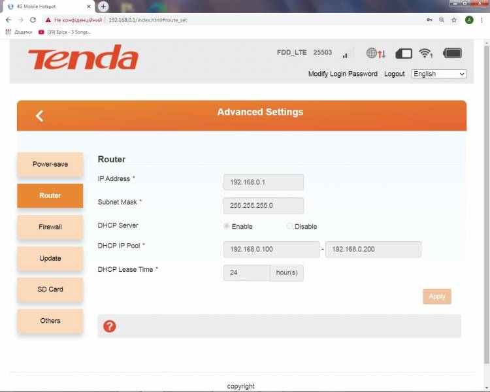Click the browser back arrow
The image size is (490, 392).
coord(8,20)
